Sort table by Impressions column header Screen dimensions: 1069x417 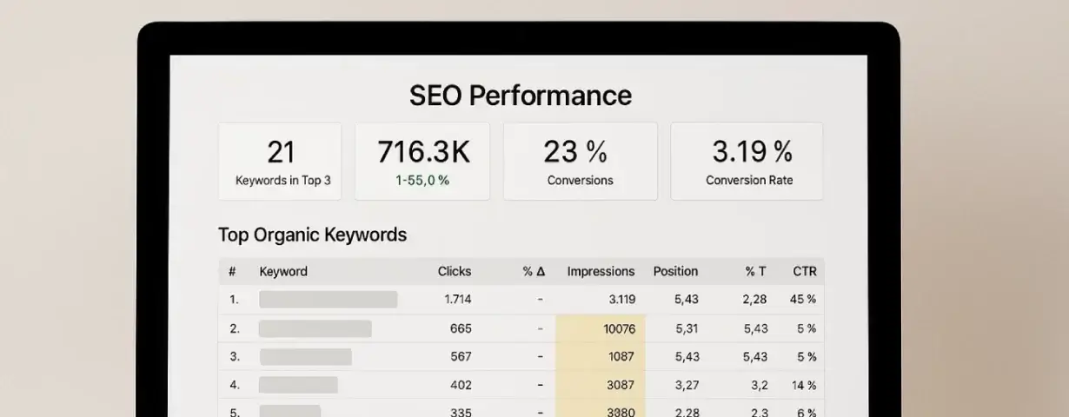pos(601,271)
